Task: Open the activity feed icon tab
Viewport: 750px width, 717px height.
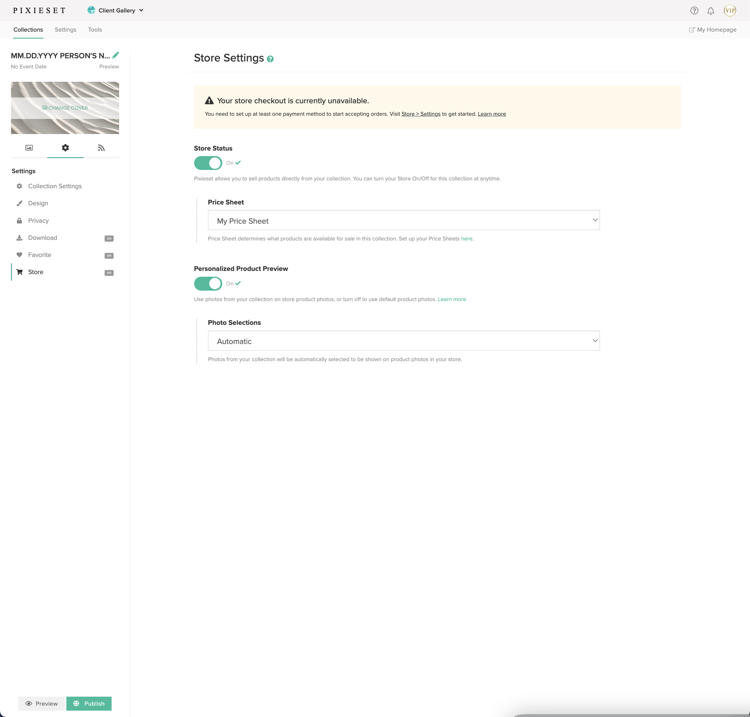Action: coord(101,148)
